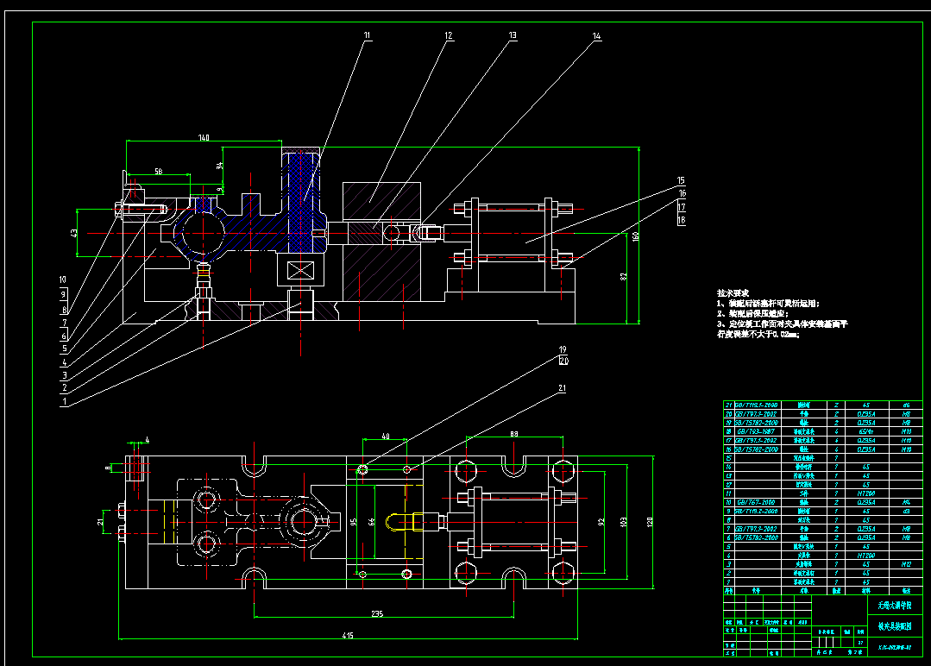Select the 铣夹具装配图 drawing title

895,626
